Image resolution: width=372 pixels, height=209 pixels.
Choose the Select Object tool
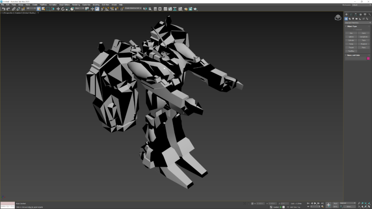[x=39, y=9]
